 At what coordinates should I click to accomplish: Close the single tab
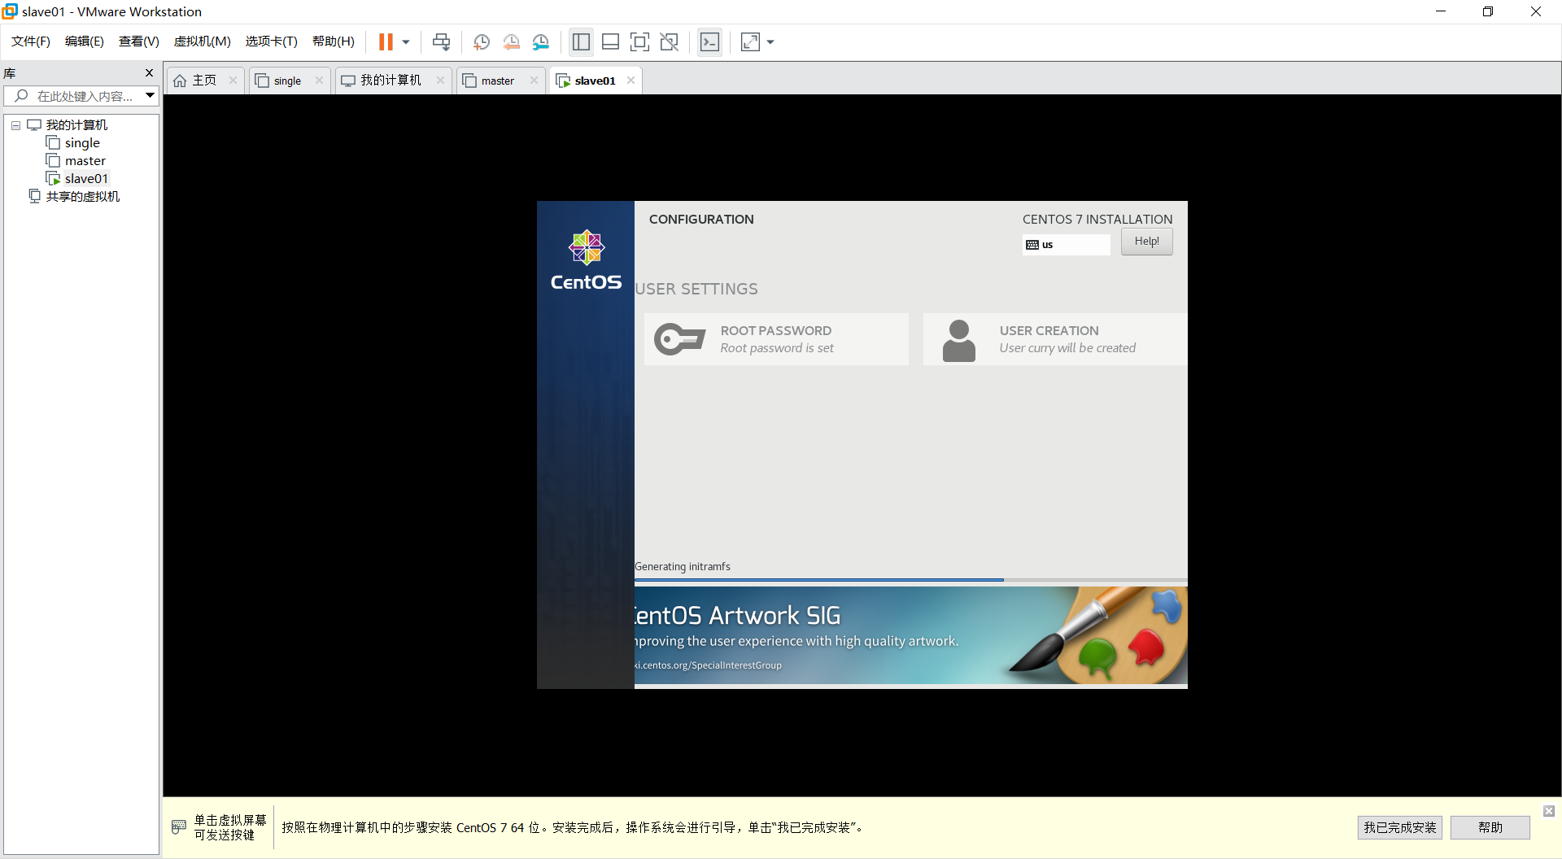319,81
